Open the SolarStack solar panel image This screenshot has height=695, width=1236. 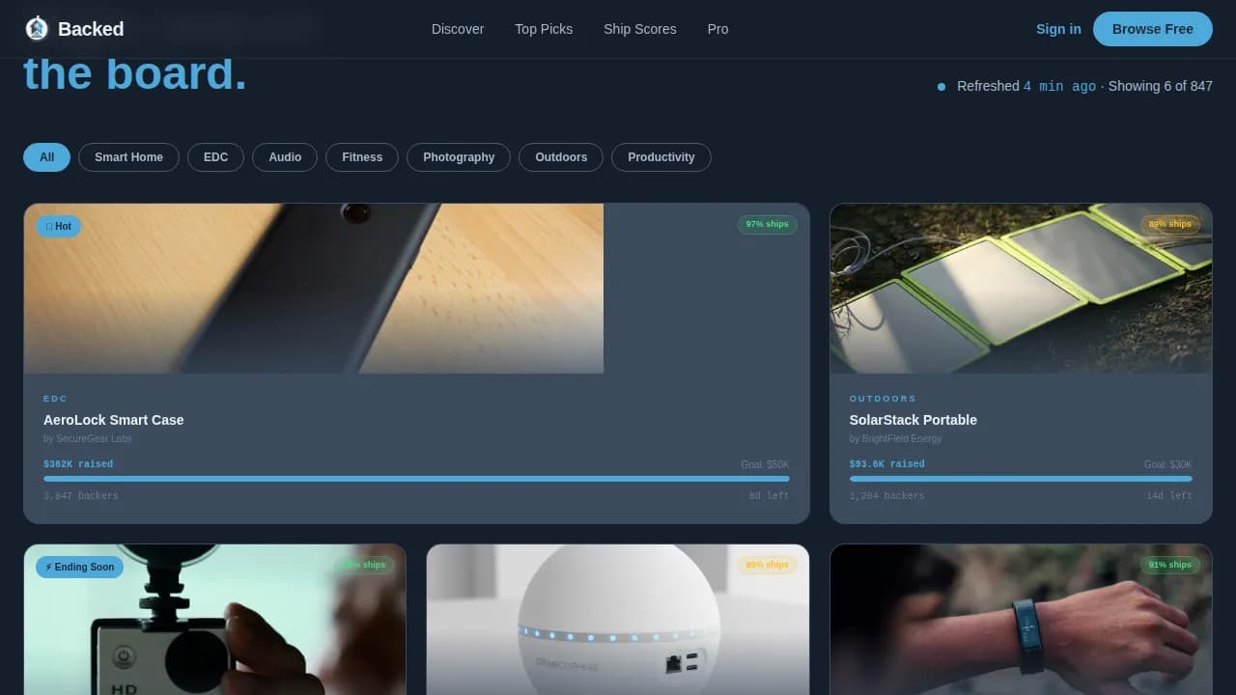pos(1021,289)
